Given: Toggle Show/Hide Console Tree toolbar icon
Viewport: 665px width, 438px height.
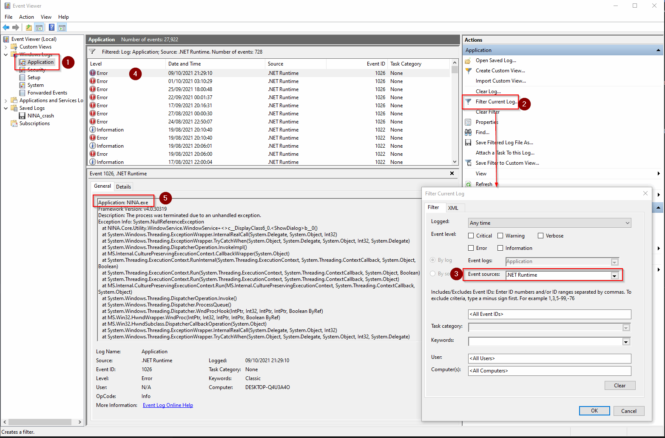Looking at the screenshot, I should 39,28.
